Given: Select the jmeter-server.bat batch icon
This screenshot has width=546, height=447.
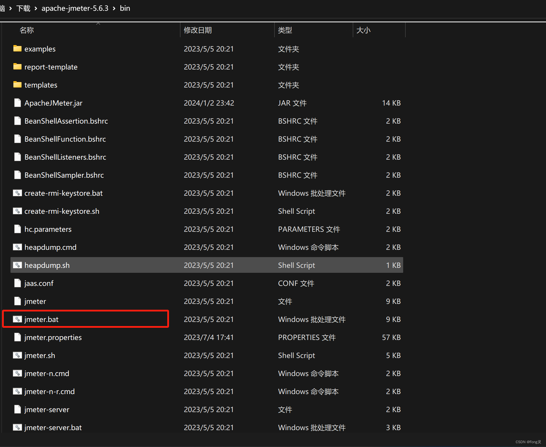Looking at the screenshot, I should pyautogui.click(x=17, y=427).
